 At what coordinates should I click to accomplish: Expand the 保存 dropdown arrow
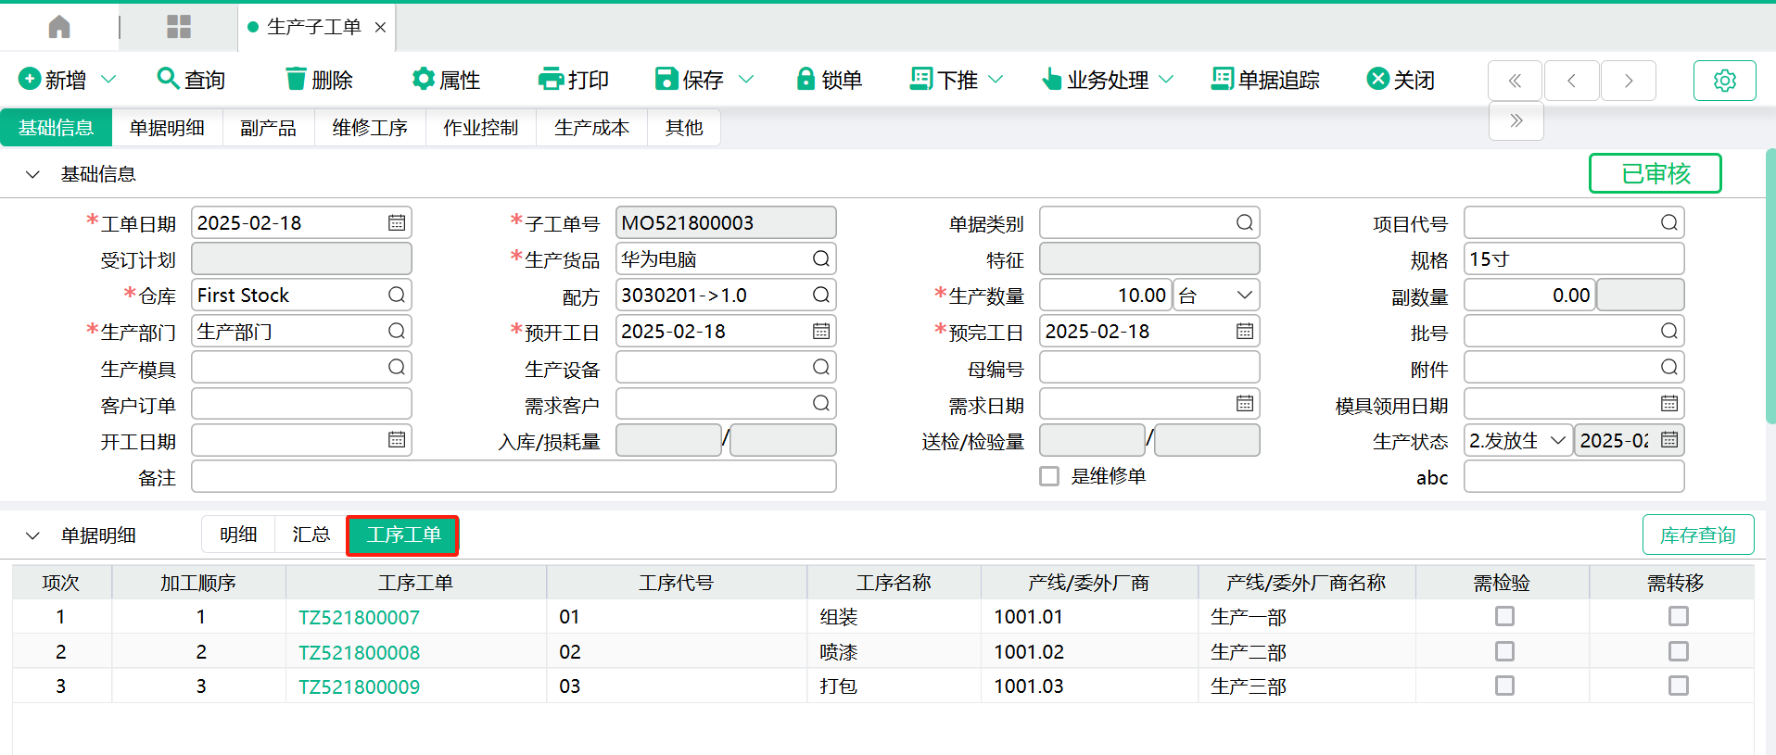click(x=746, y=80)
